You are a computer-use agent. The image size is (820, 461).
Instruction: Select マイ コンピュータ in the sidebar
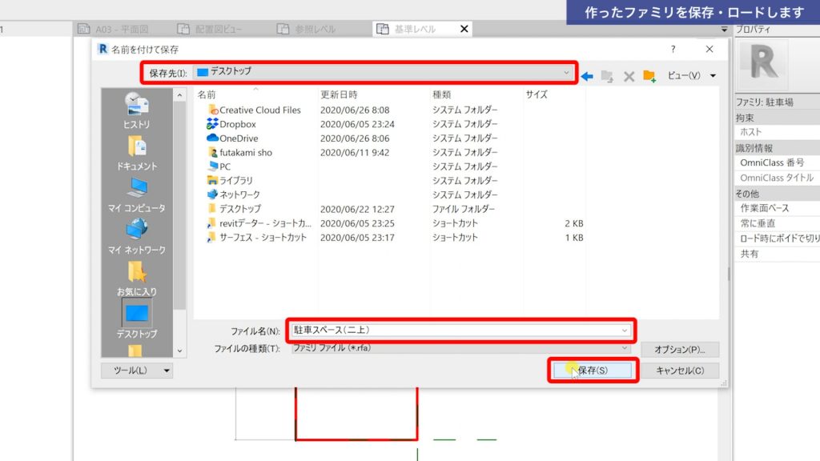[x=136, y=194]
